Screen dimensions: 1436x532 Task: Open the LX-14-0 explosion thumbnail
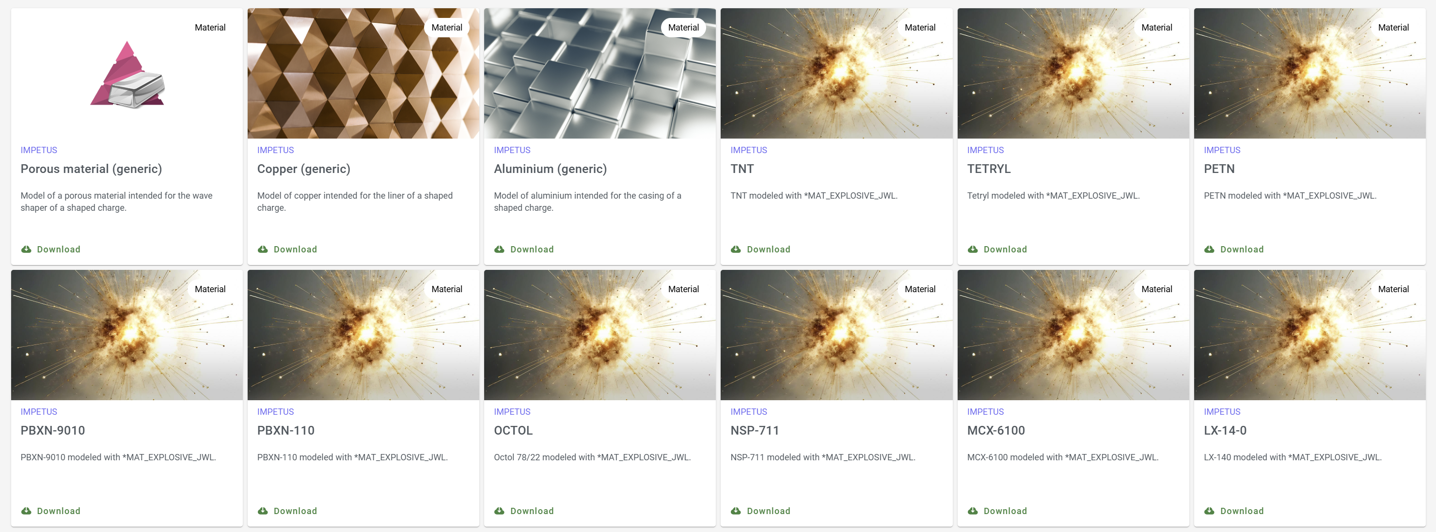tap(1310, 335)
